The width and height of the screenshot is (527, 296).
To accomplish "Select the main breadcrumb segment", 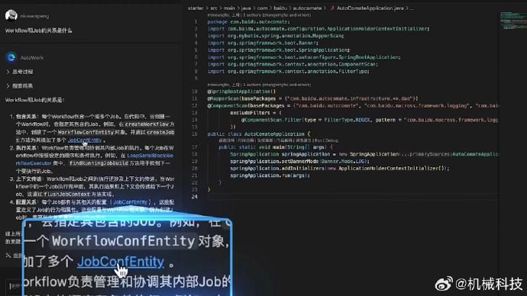I will 229,8.
